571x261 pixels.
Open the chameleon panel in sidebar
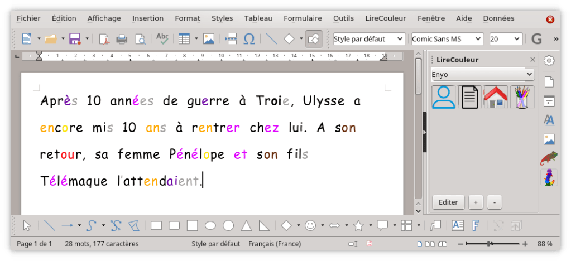(x=549, y=158)
